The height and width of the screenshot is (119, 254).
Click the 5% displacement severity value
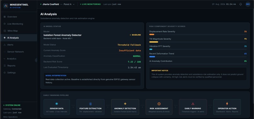245,32
